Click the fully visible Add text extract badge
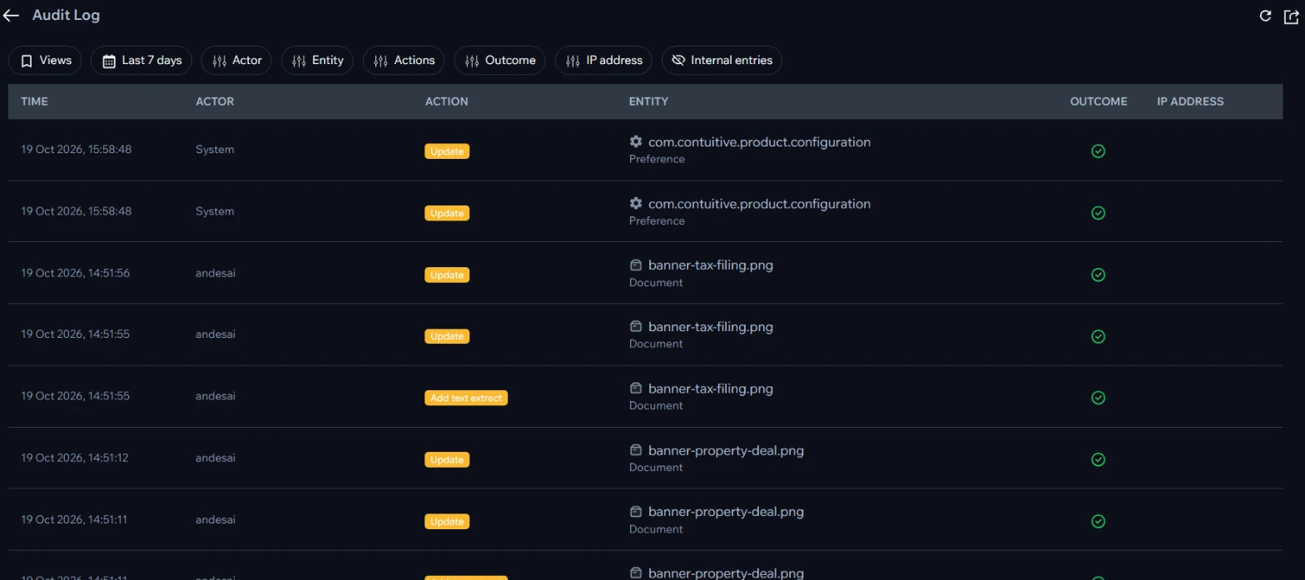This screenshot has height=580, width=1305. [466, 398]
